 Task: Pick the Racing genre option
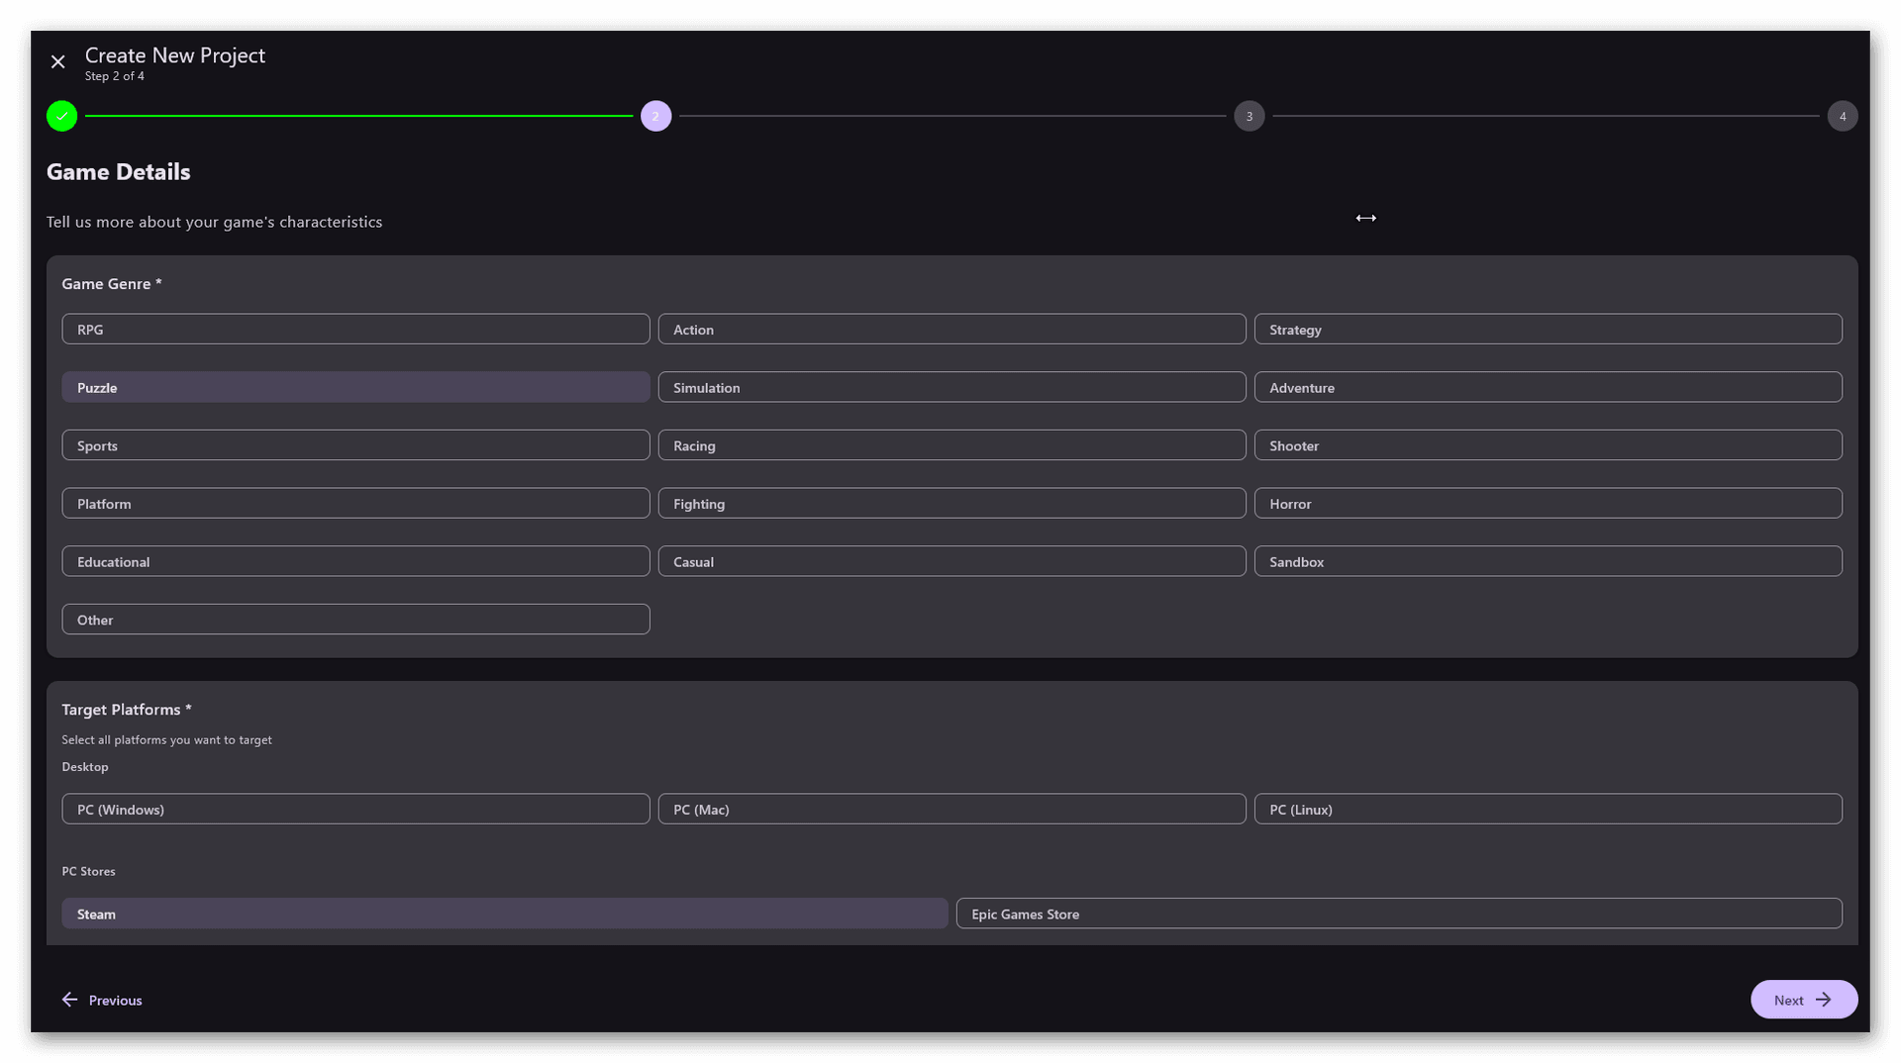951,445
